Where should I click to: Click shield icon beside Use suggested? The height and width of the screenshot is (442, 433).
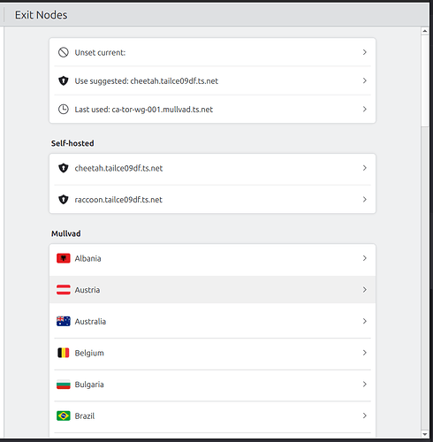(x=64, y=80)
